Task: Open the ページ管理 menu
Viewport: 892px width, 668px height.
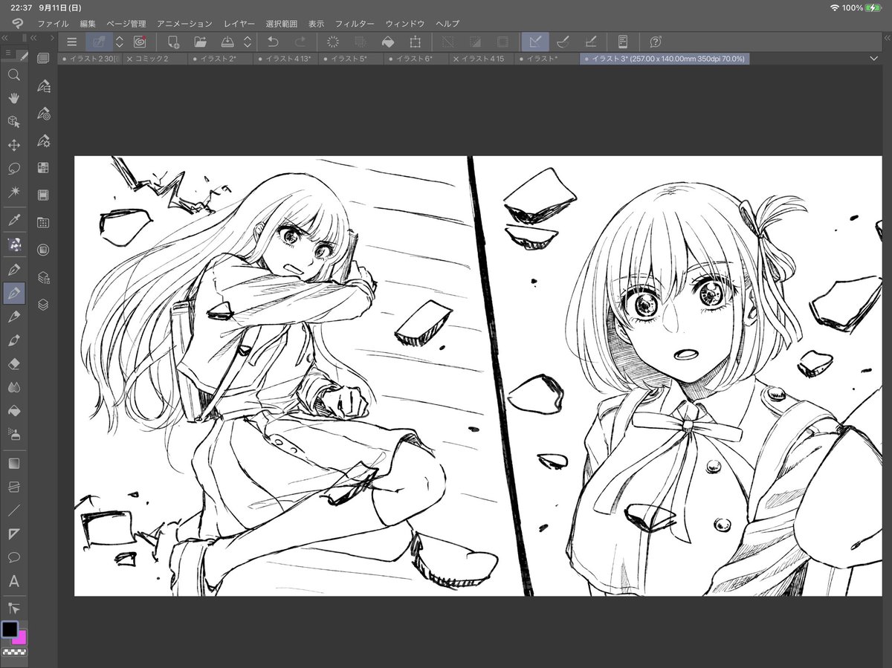Action: (x=126, y=24)
